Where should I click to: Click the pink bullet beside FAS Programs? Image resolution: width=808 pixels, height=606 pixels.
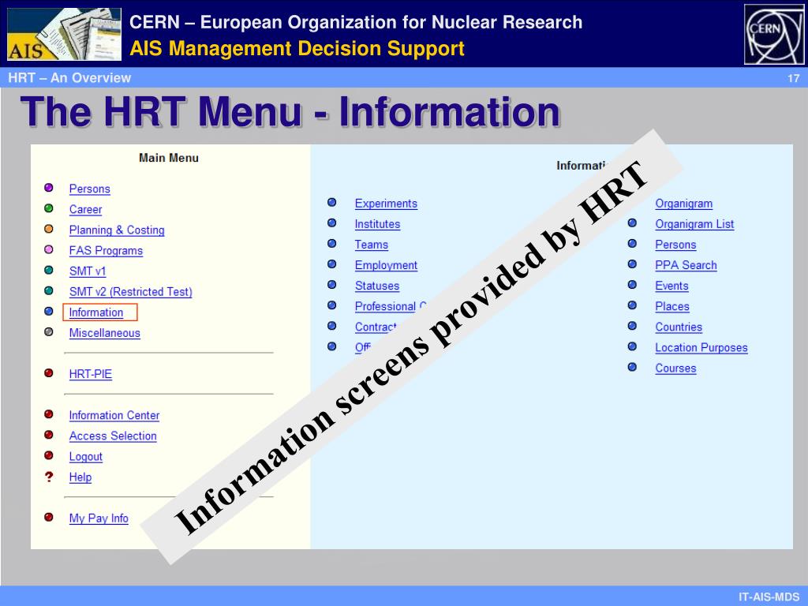[49, 249]
